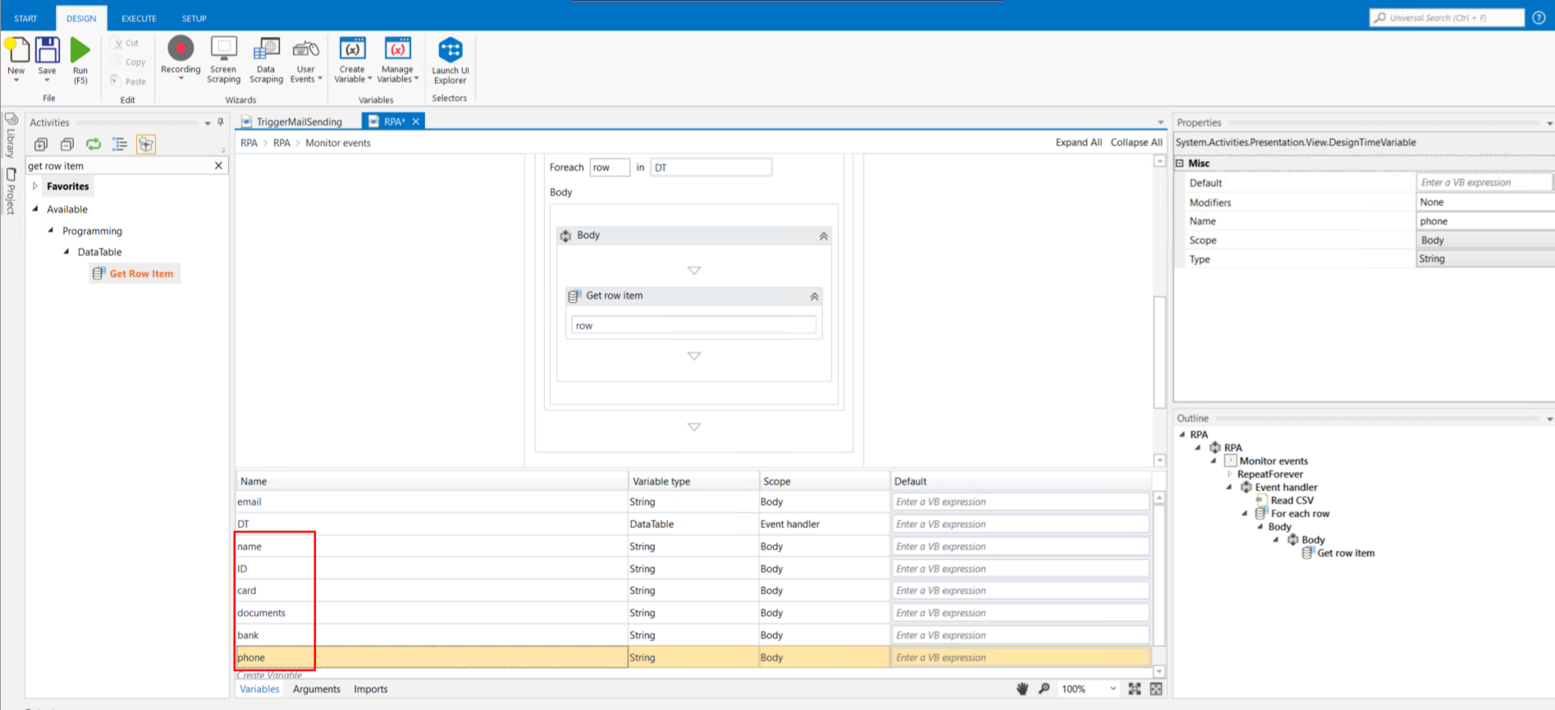The width and height of the screenshot is (1555, 710).
Task: Collapse the Get row item activity
Action: click(814, 296)
